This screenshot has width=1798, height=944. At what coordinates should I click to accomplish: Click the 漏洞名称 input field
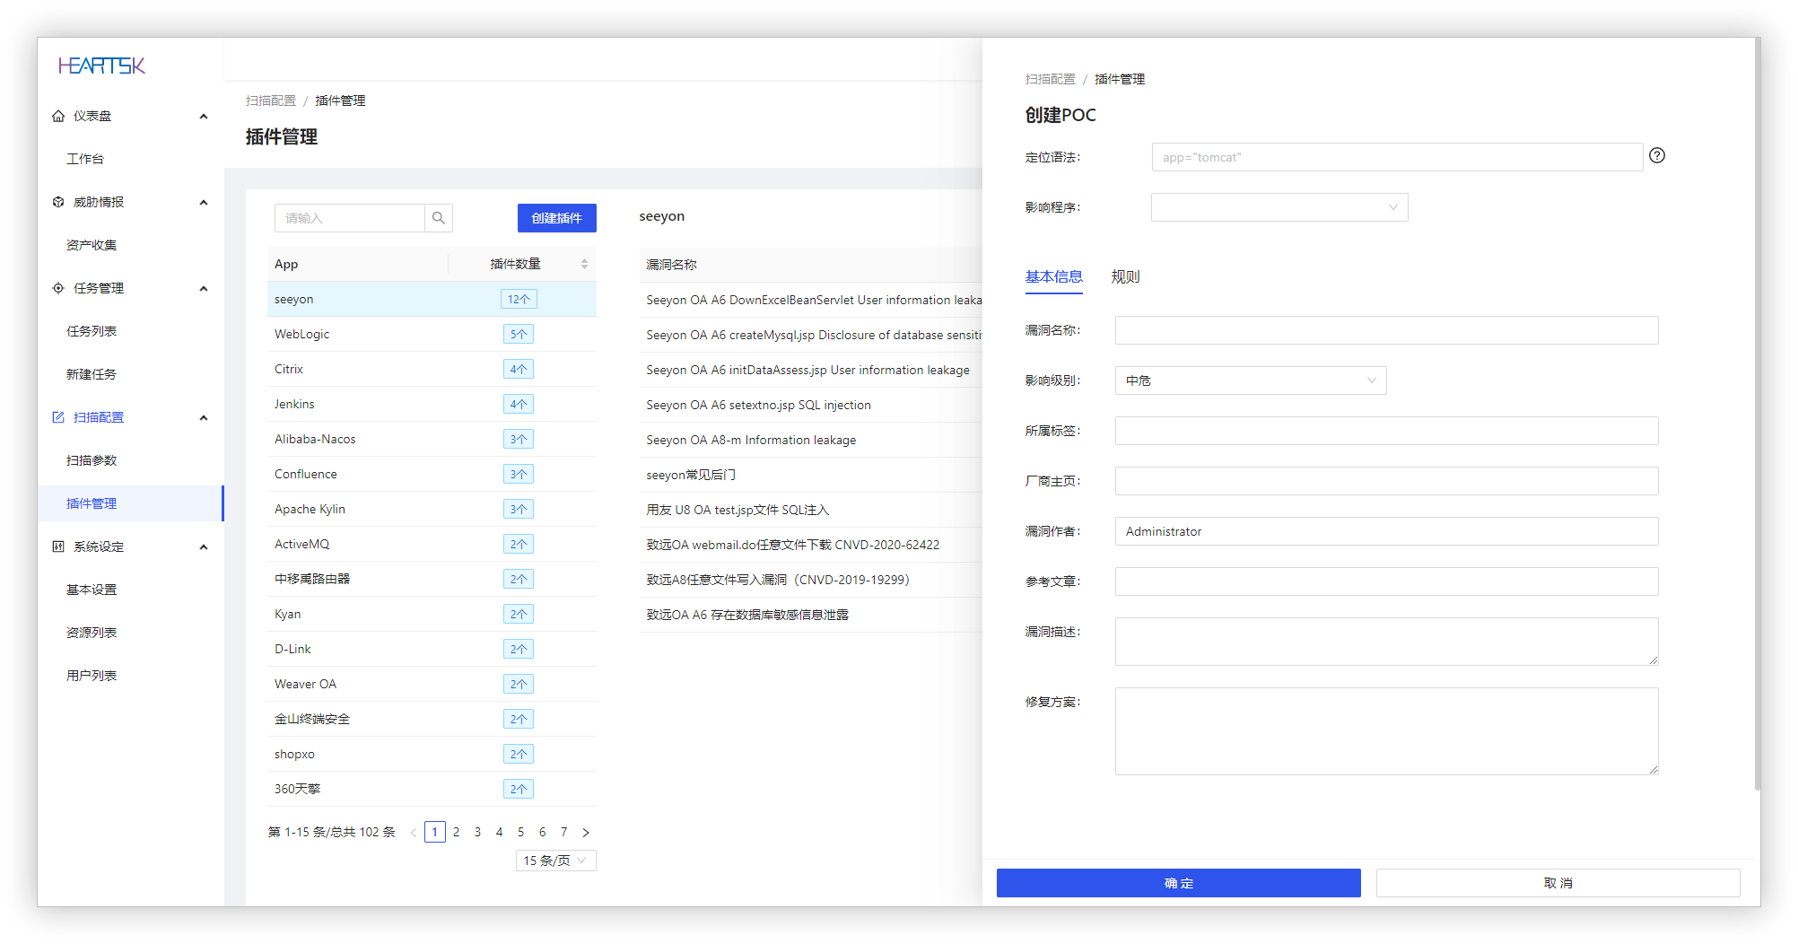click(1387, 330)
